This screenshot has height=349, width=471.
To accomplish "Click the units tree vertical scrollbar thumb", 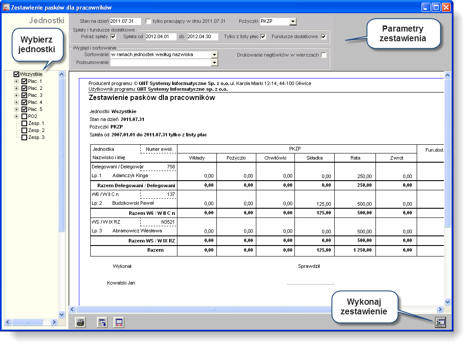I will click(x=62, y=155).
